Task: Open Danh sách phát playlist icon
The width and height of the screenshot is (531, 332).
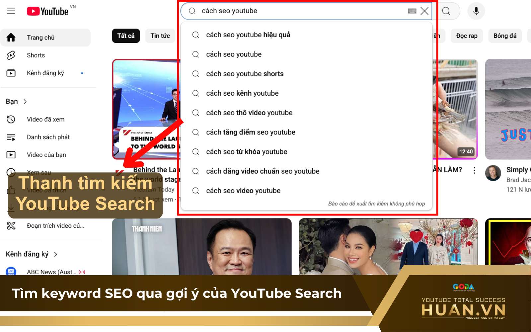Action: click(11, 137)
